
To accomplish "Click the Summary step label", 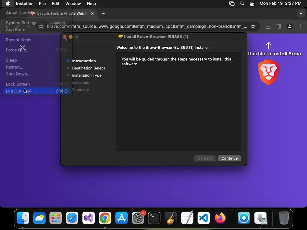I will click(x=80, y=90).
